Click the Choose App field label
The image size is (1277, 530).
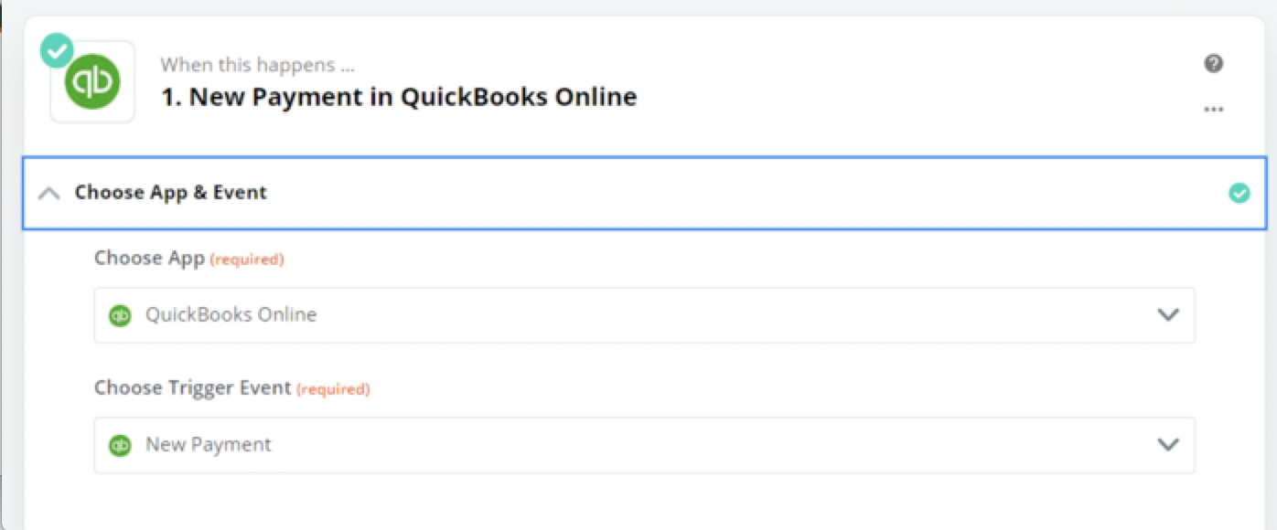point(150,259)
